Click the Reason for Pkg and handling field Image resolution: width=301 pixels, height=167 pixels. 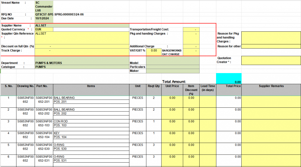(x=271, y=38)
